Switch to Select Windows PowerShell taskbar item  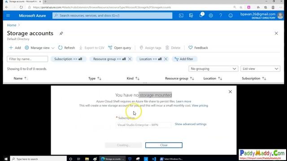171,159
